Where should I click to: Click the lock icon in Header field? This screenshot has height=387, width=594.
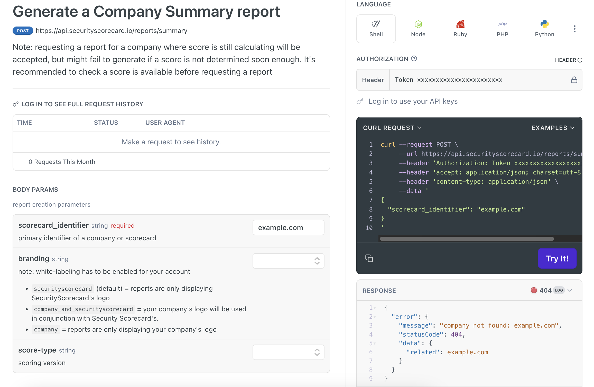[x=574, y=80]
